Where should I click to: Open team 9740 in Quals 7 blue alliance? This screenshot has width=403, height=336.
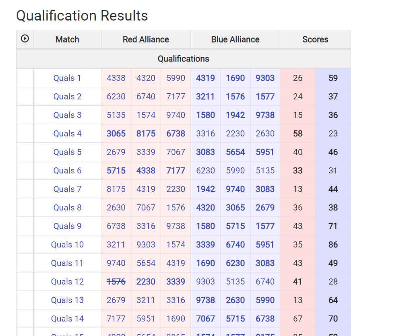[235, 189]
